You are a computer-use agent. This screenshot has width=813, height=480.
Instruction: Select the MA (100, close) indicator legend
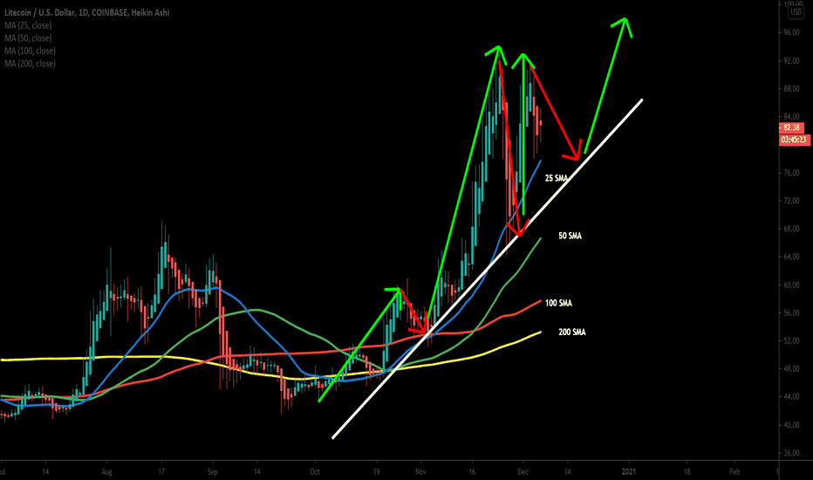[x=30, y=51]
